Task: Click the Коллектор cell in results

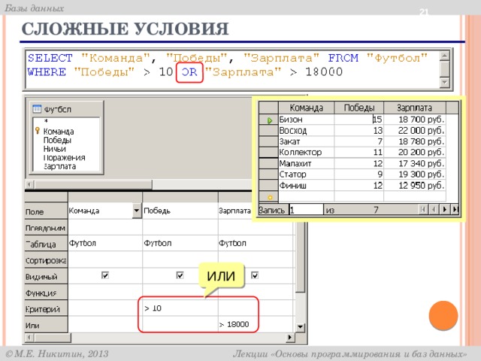Action: tap(306, 152)
